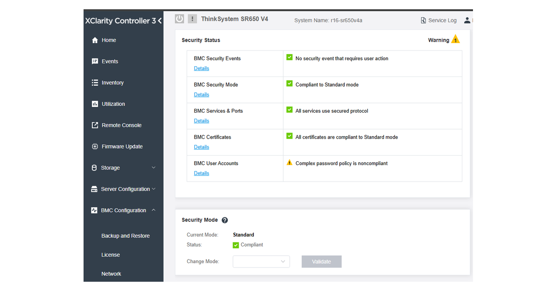
Task: Expand the Server Configuration chevron
Action: [x=154, y=189]
